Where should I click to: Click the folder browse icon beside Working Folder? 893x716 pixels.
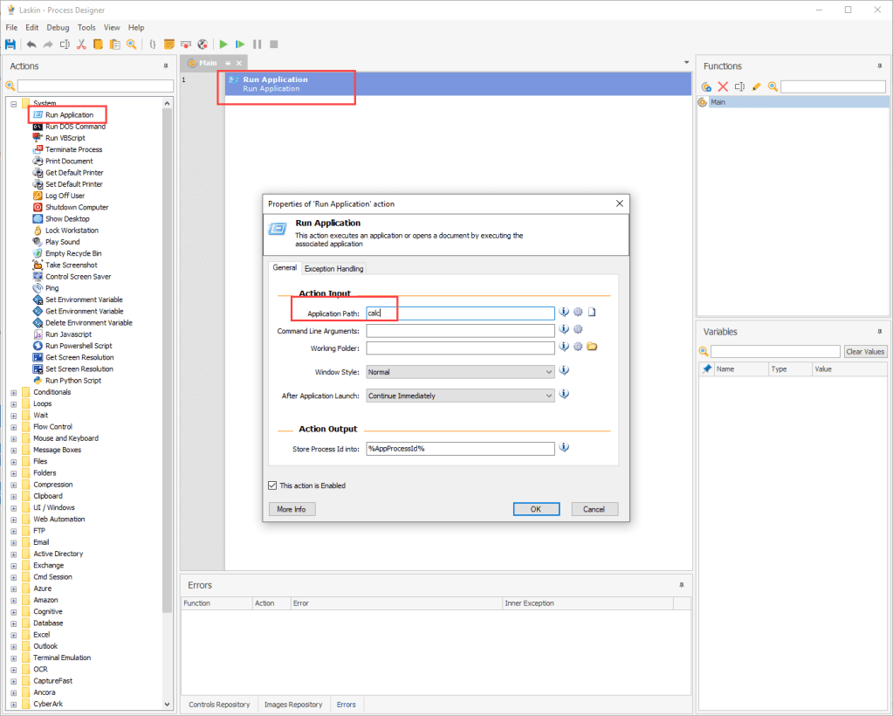pos(591,347)
